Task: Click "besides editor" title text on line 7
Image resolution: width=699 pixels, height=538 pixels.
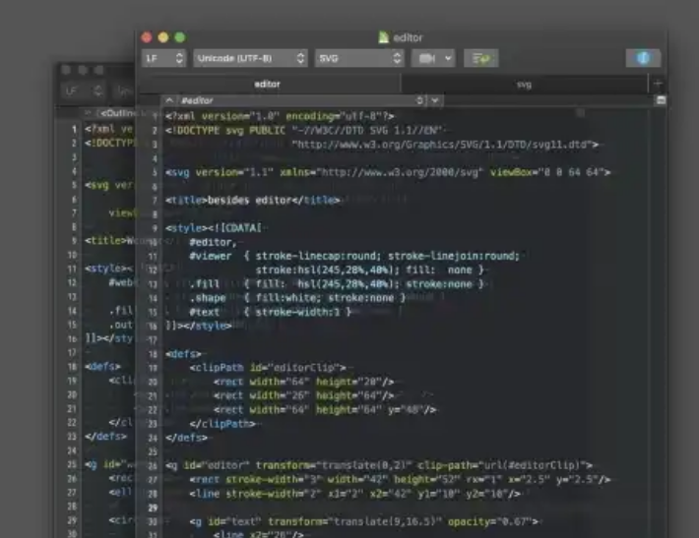Action: click(249, 201)
